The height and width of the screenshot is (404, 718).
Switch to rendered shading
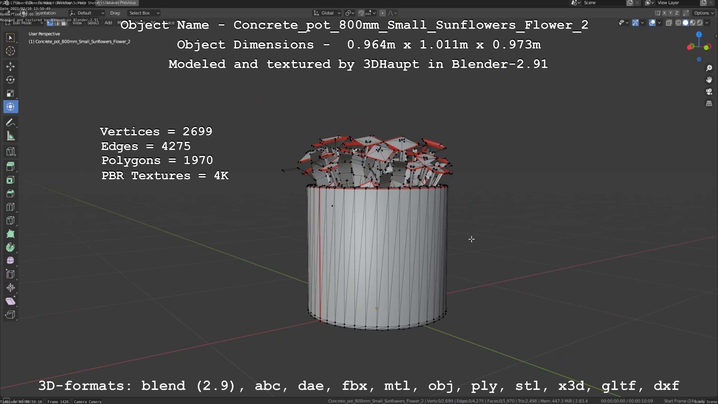tap(700, 23)
